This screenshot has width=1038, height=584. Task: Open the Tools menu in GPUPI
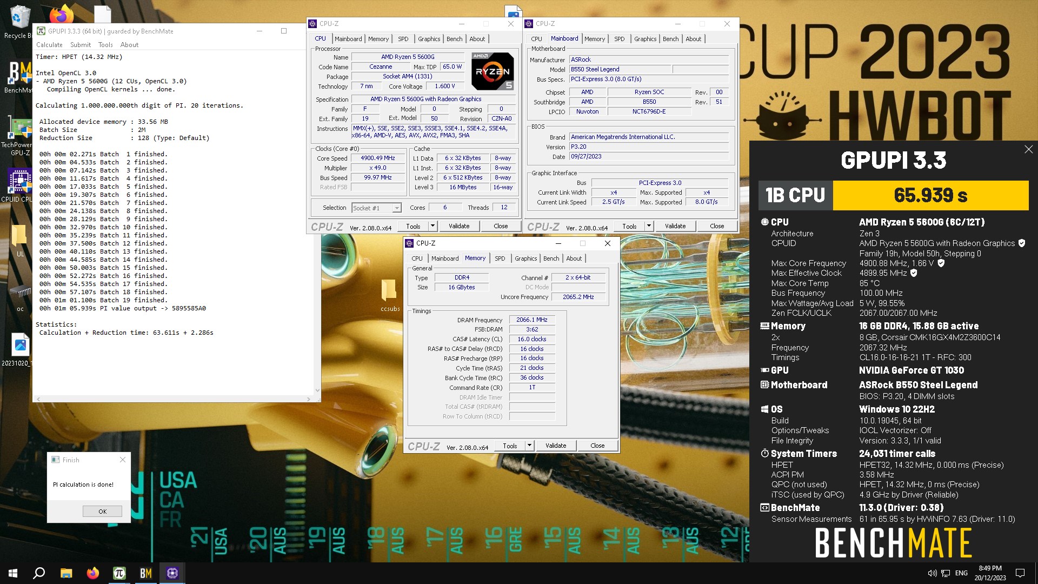point(105,45)
